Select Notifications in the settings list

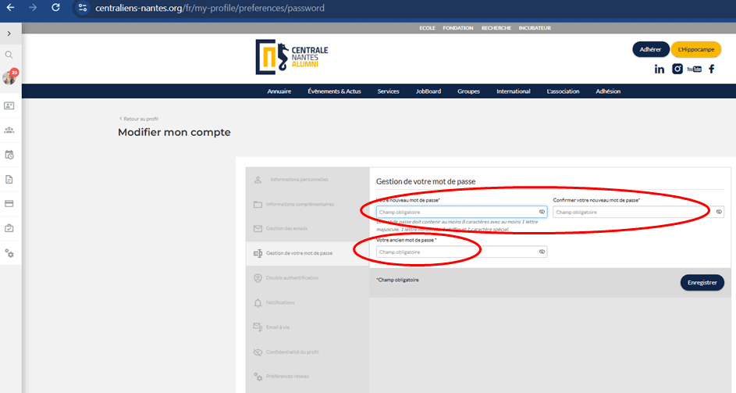(280, 302)
